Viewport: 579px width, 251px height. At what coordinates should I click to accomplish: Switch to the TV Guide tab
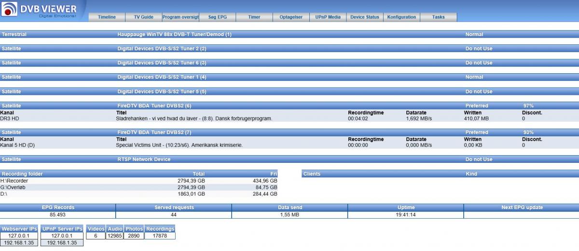[x=143, y=17]
